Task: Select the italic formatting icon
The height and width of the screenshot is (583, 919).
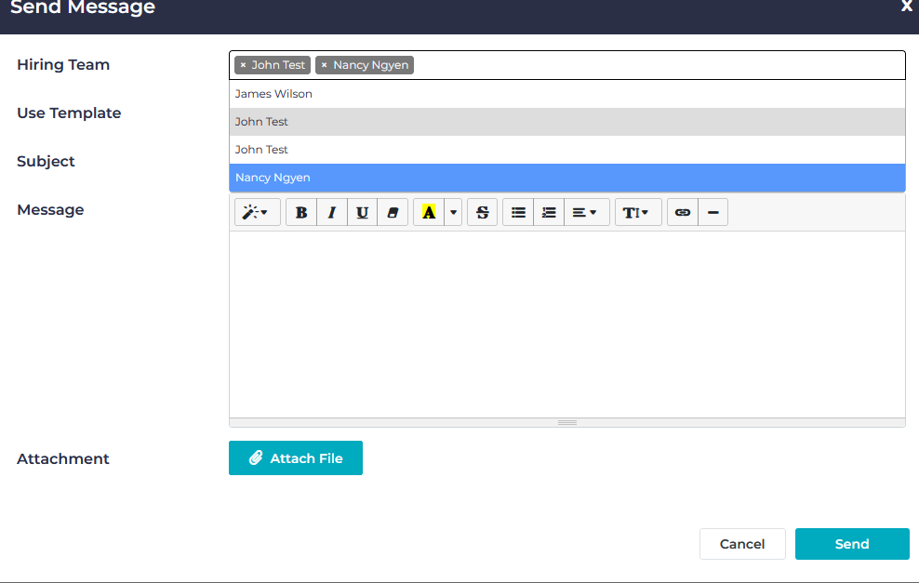Action: pyautogui.click(x=332, y=212)
